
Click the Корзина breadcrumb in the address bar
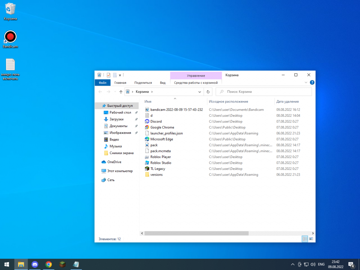[142, 91]
